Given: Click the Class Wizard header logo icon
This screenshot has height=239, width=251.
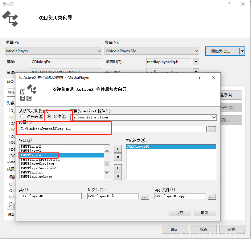Looking at the screenshot, I should [10, 18].
